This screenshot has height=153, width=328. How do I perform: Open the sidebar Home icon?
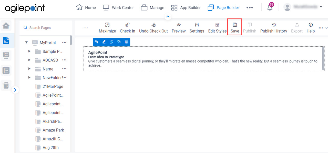tap(6, 25)
